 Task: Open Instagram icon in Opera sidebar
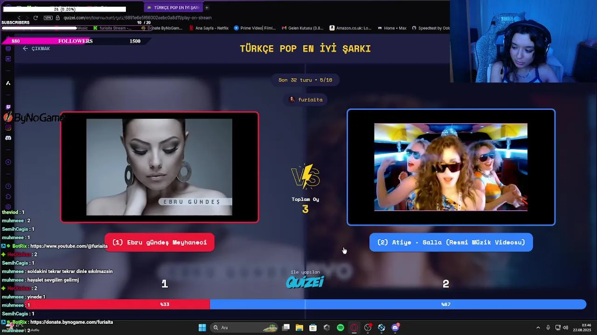point(8,127)
